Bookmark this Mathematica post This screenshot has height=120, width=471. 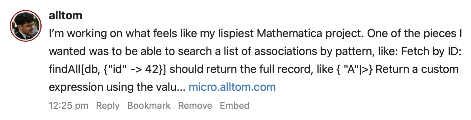point(149,106)
